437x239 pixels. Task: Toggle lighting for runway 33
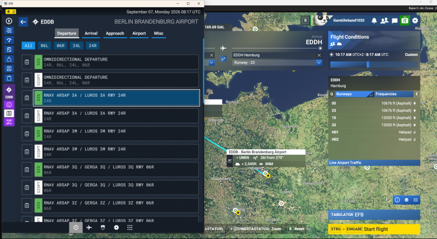[x=415, y=125]
